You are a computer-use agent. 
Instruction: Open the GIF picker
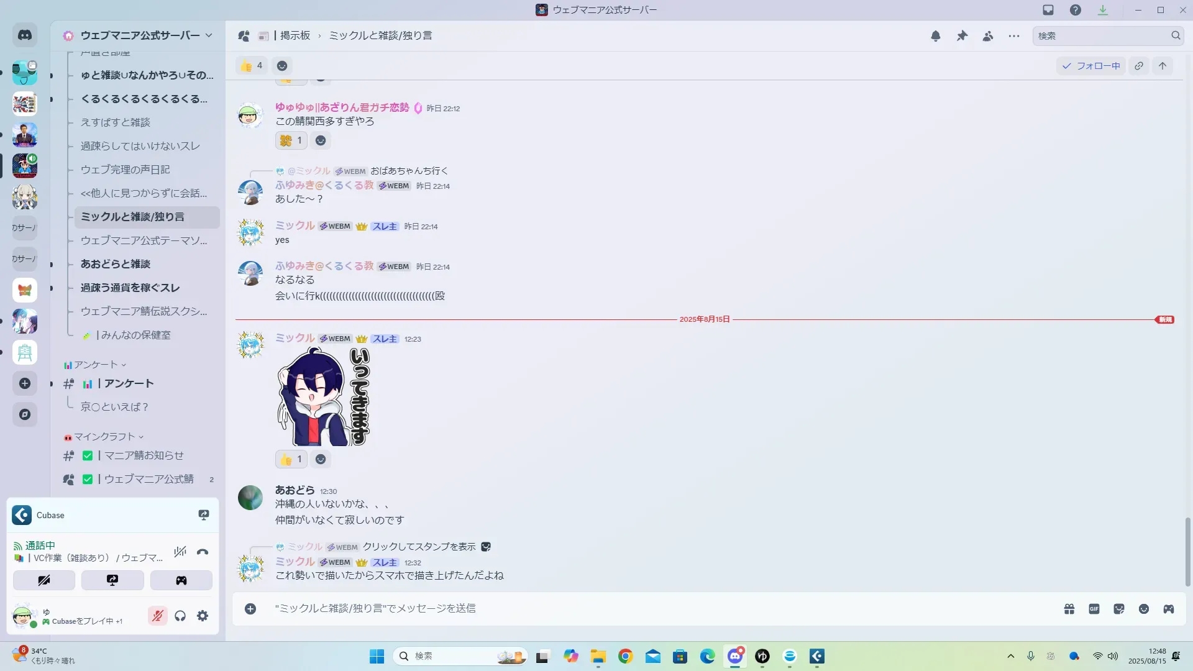[1094, 609]
